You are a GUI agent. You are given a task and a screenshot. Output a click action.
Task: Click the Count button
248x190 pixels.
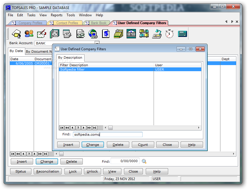(143, 145)
